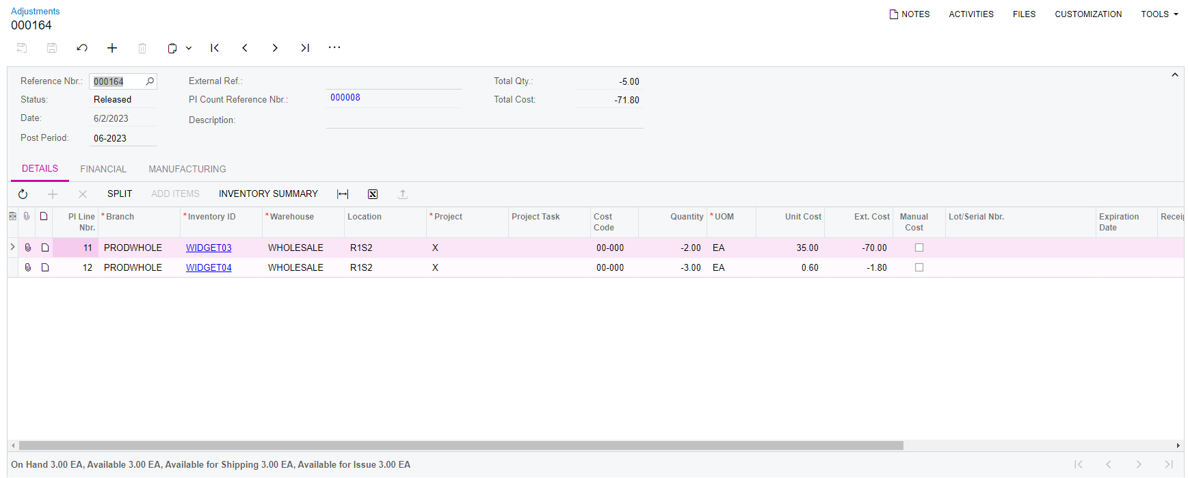Image resolution: width=1188 pixels, height=478 pixels.
Task: Go to the grid's last page
Action: click(1169, 464)
